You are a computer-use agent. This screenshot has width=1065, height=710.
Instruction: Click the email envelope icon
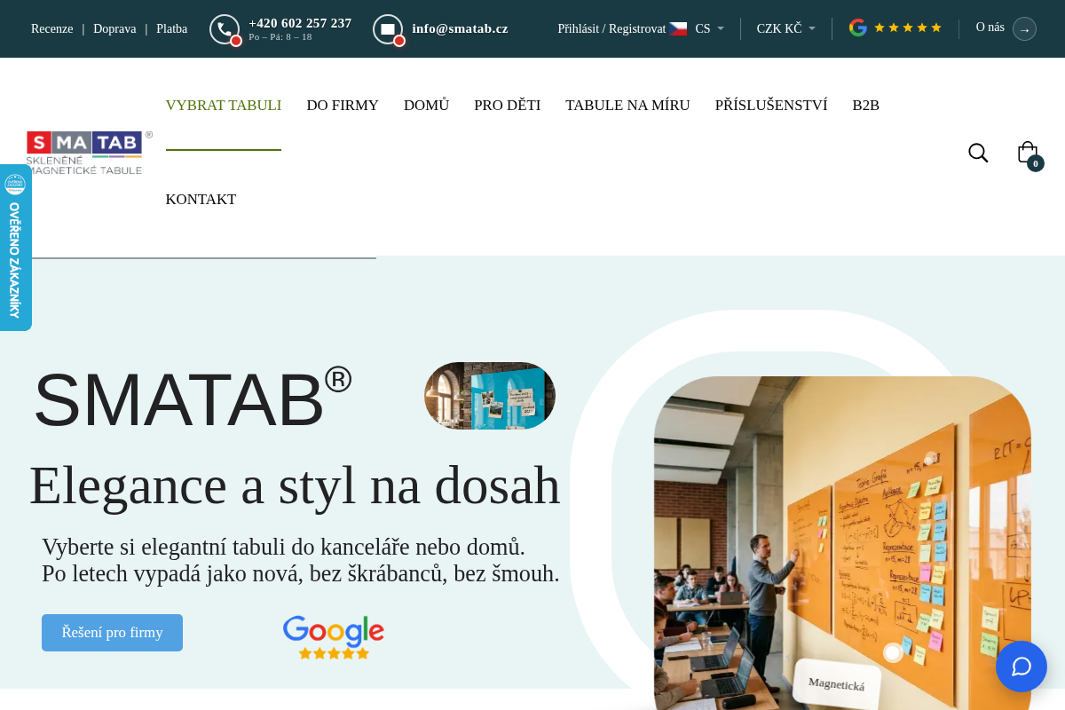click(x=388, y=29)
